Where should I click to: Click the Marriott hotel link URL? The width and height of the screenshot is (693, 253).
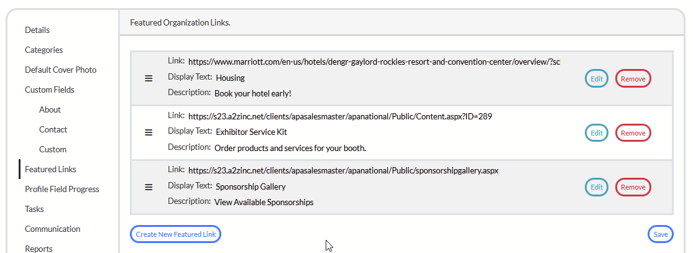coord(374,62)
